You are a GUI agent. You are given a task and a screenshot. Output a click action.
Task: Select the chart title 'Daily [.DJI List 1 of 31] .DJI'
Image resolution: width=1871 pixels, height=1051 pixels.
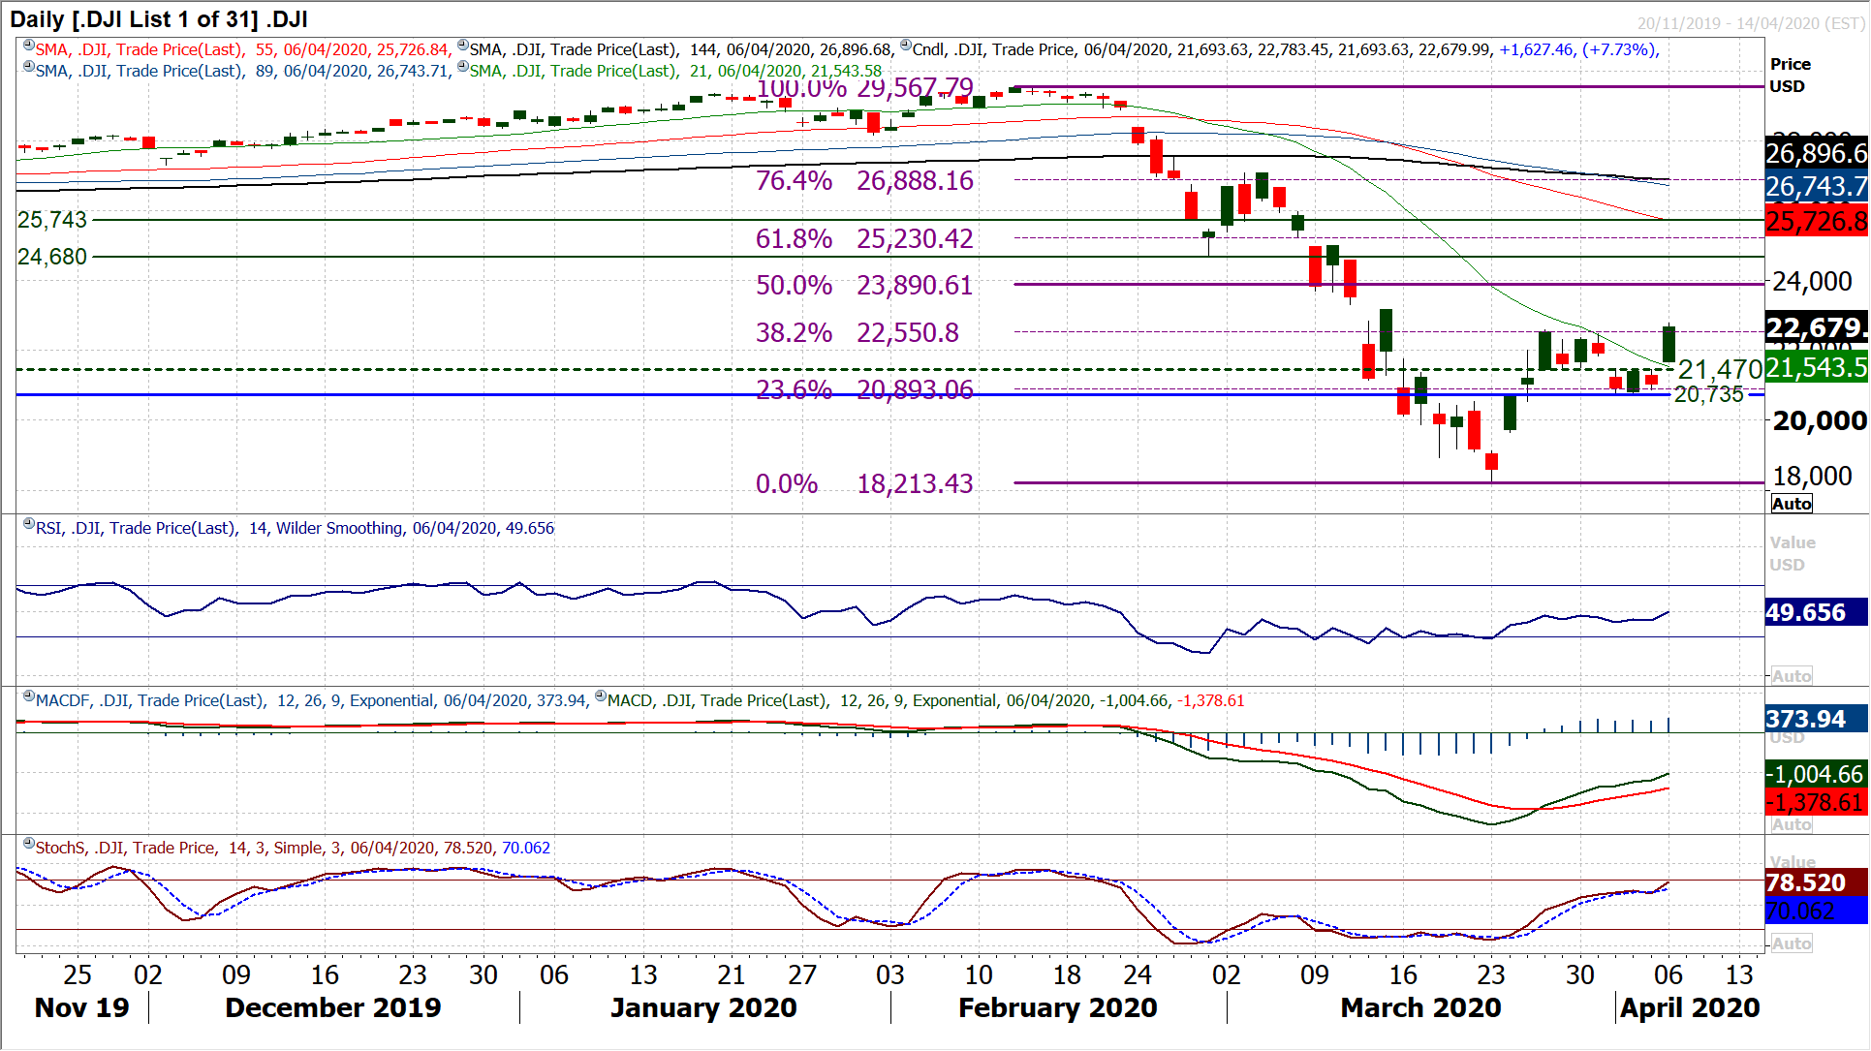point(159,19)
